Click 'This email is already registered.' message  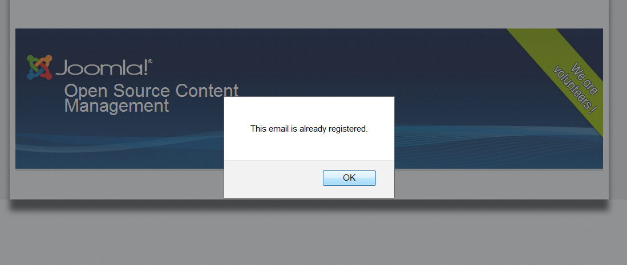pyautogui.click(x=309, y=129)
